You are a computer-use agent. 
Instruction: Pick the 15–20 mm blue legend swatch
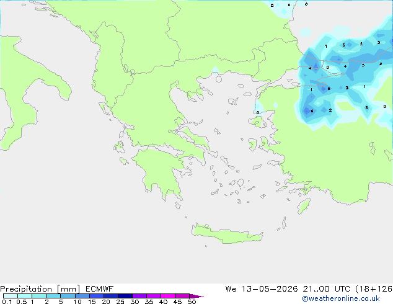point(97,296)
